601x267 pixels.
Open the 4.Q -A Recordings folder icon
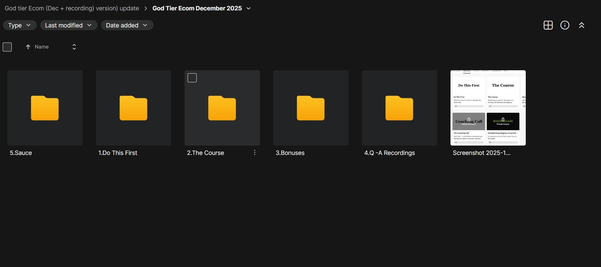pyautogui.click(x=399, y=108)
